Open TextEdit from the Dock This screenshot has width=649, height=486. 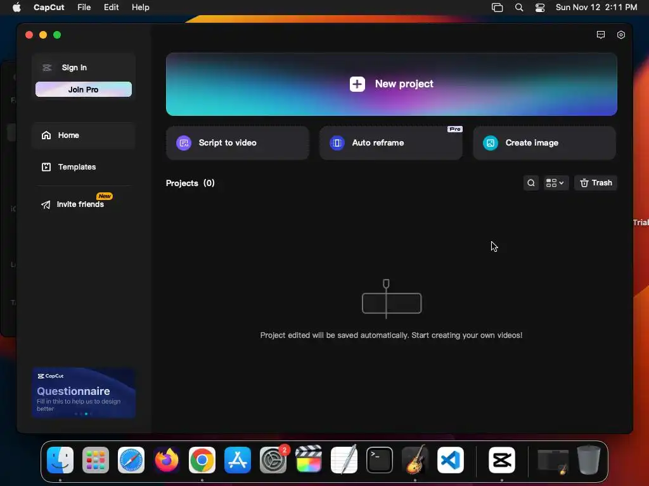(x=344, y=459)
